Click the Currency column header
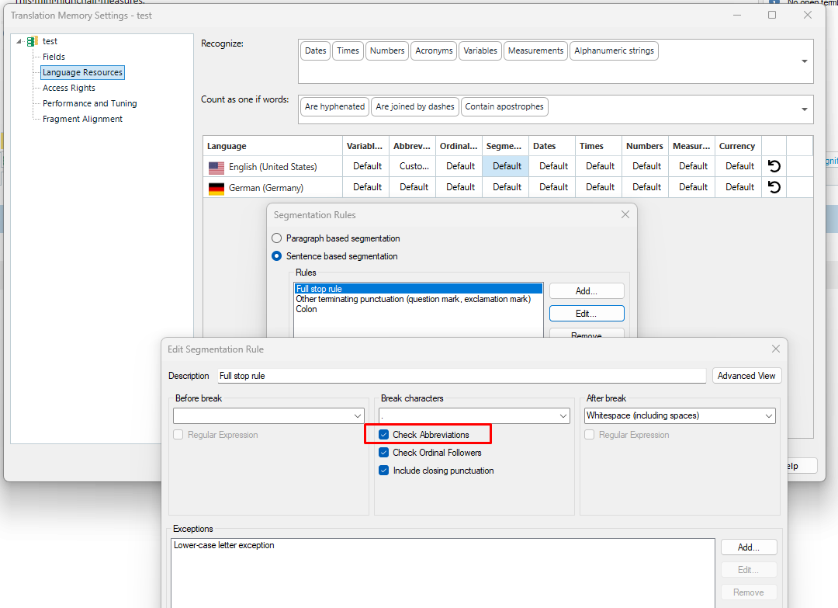This screenshot has width=838, height=608. tap(738, 146)
